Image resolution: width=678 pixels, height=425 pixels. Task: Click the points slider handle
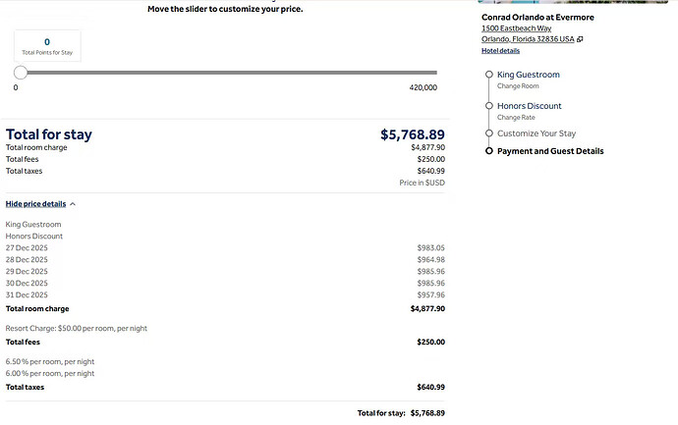point(21,73)
